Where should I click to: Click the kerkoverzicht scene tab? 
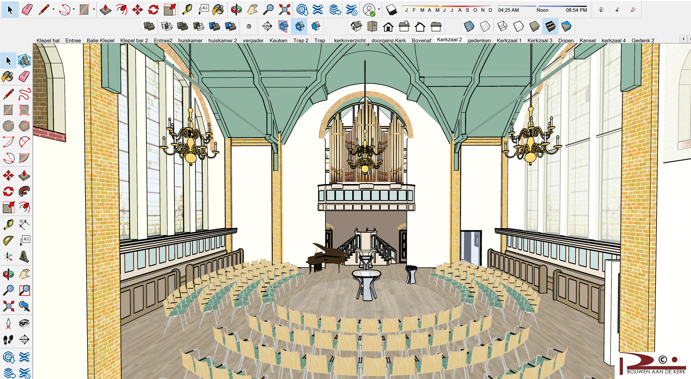350,40
